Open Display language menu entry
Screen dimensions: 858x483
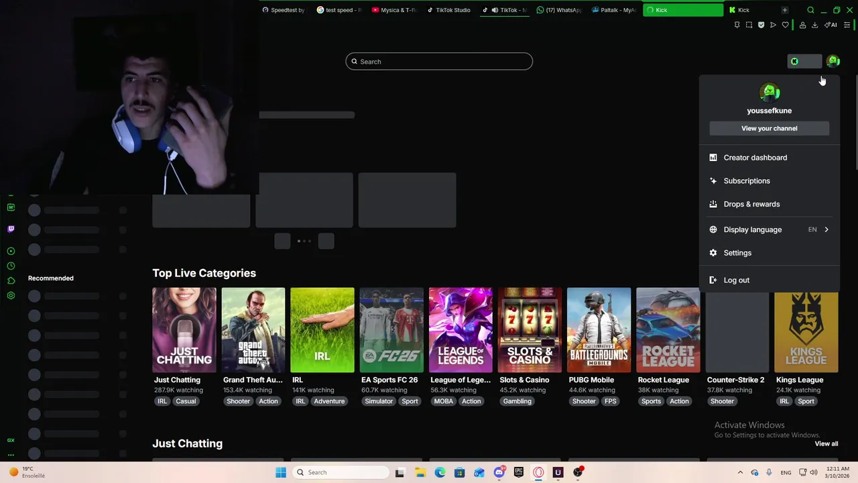(x=770, y=229)
